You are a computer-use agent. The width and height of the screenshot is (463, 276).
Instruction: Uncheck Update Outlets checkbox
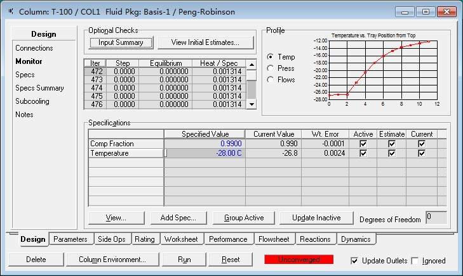[354, 260]
